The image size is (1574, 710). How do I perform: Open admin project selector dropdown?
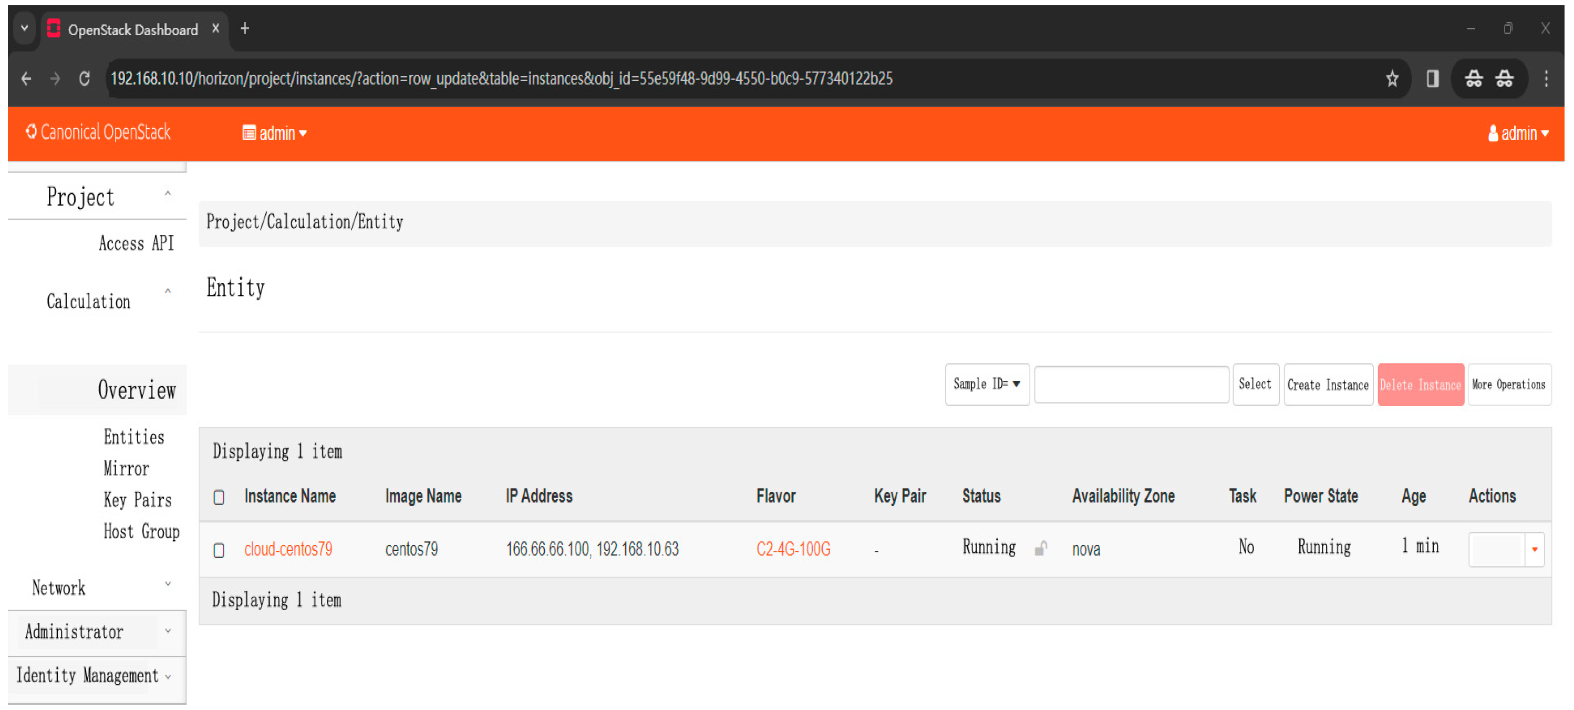(x=274, y=132)
